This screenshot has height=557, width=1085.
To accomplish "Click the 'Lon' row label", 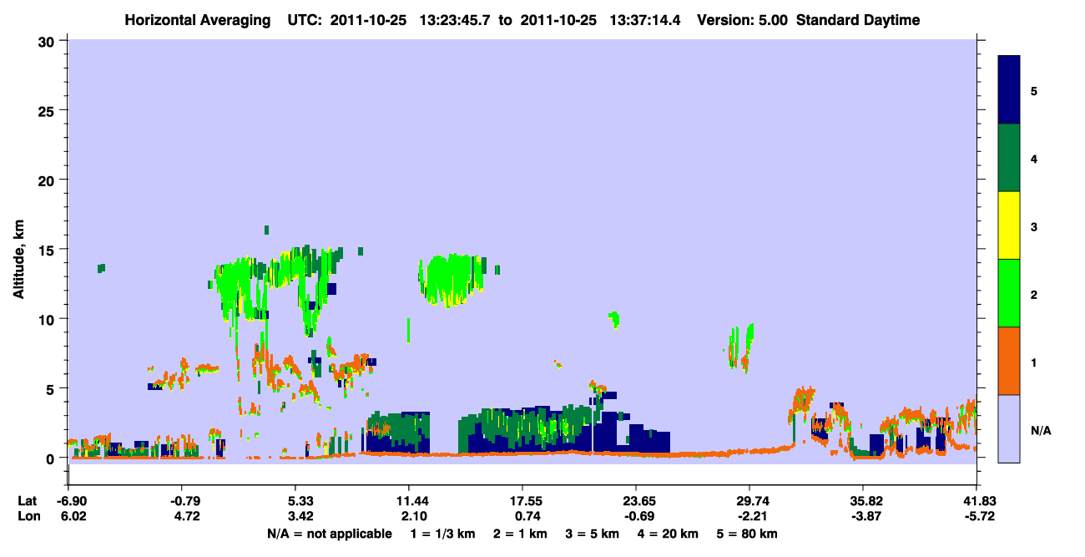I will pyautogui.click(x=28, y=516).
